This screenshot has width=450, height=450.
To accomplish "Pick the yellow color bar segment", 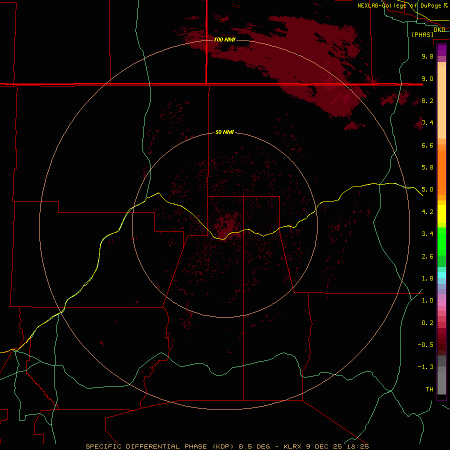I will coord(441,214).
